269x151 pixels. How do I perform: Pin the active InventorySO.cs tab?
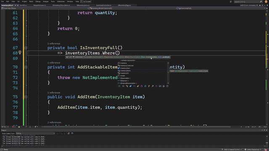[x=15, y=5]
